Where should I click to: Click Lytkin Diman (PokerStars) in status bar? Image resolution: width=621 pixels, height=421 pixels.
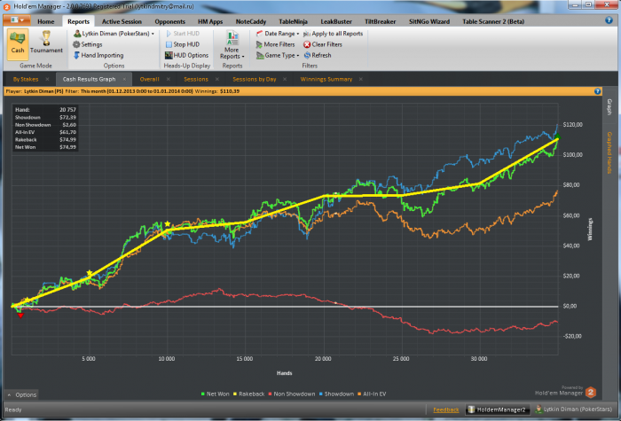[573, 409]
